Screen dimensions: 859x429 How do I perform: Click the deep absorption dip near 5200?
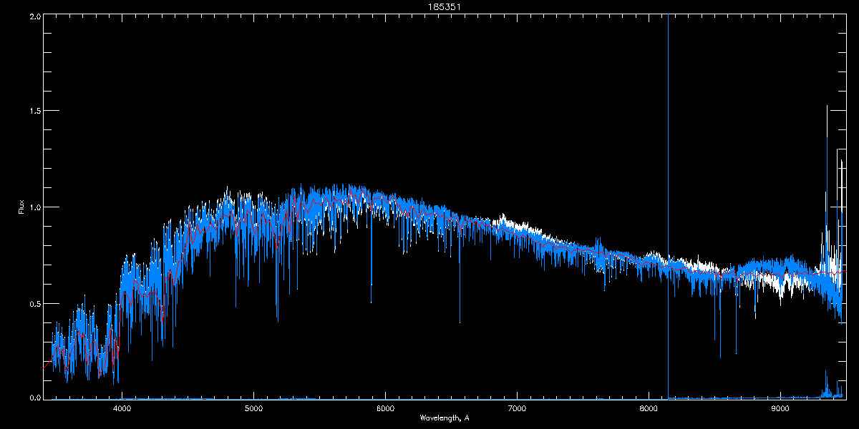pyautogui.click(x=277, y=320)
